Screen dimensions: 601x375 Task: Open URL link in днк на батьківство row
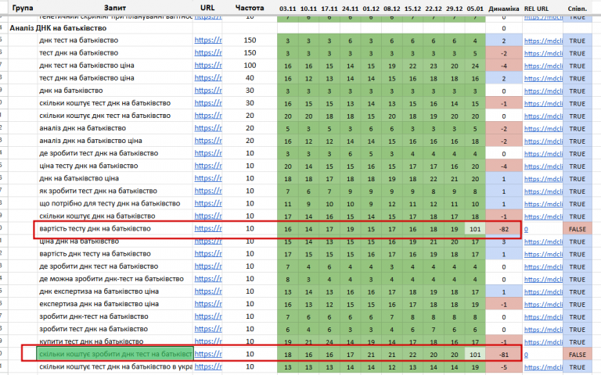(x=207, y=91)
